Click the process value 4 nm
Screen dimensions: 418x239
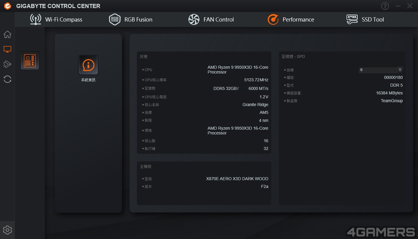(x=264, y=120)
